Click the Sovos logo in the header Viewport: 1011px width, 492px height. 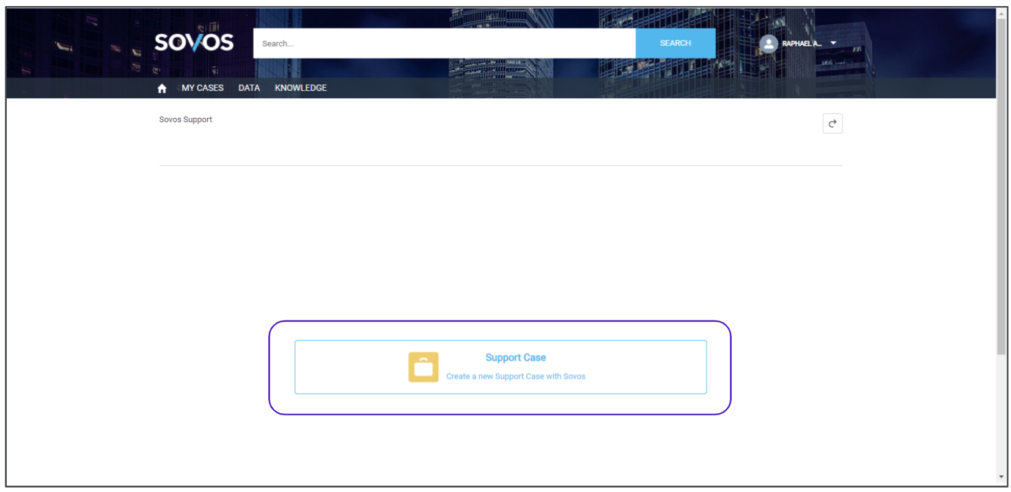[194, 42]
